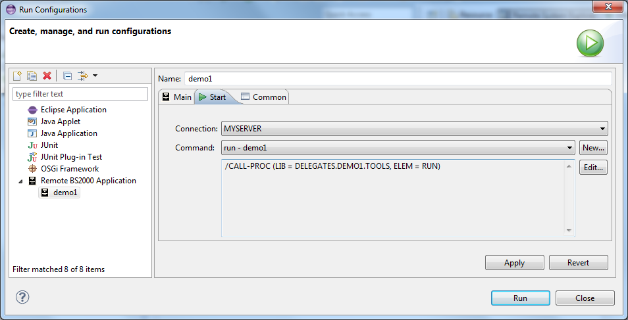This screenshot has width=628, height=320.
Task: Click the Help question mark icon
Action: 22,297
